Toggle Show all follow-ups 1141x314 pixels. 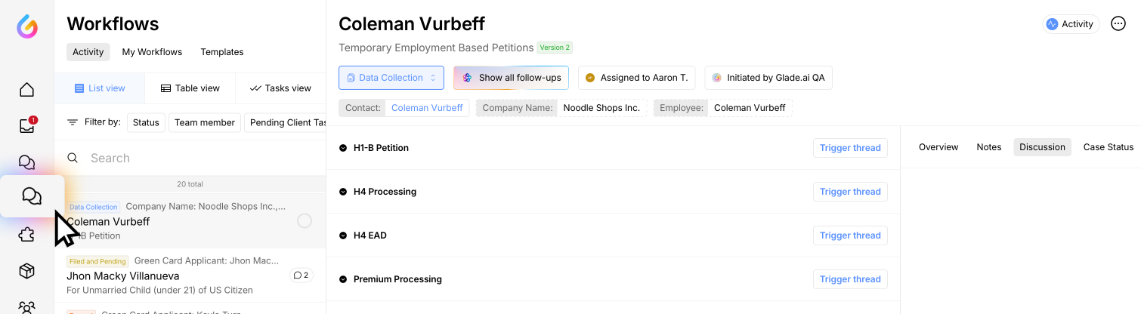point(511,78)
